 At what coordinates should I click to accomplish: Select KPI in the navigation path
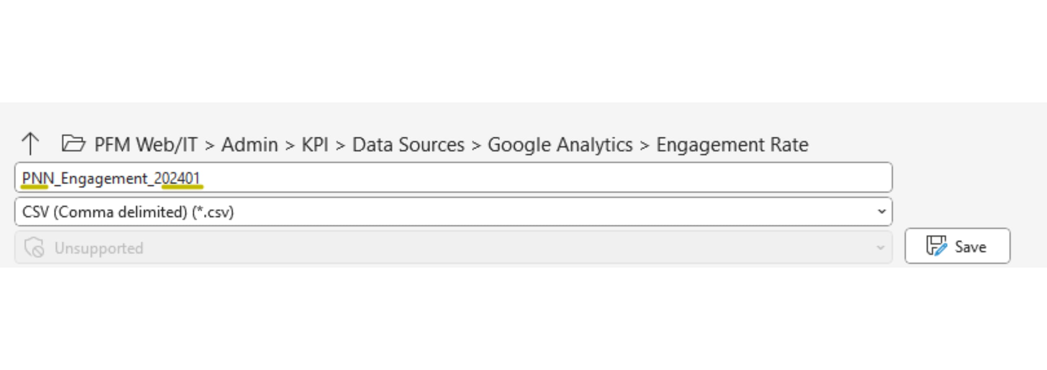(x=315, y=144)
